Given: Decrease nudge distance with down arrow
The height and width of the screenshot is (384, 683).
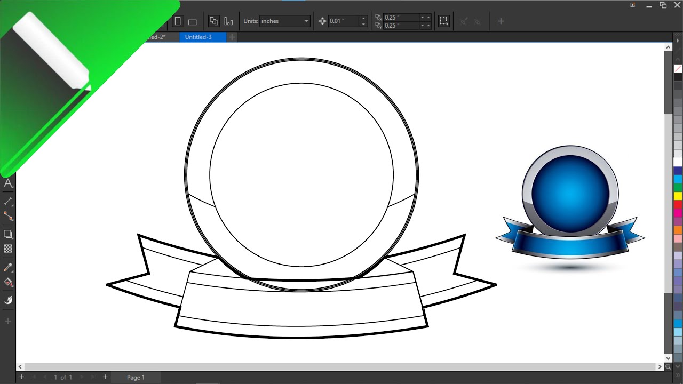Looking at the screenshot, I should coord(363,25).
